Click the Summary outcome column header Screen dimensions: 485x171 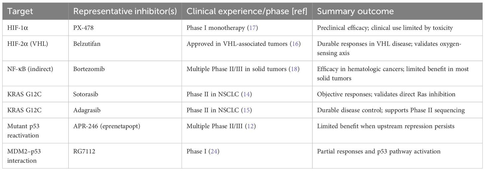click(355, 11)
